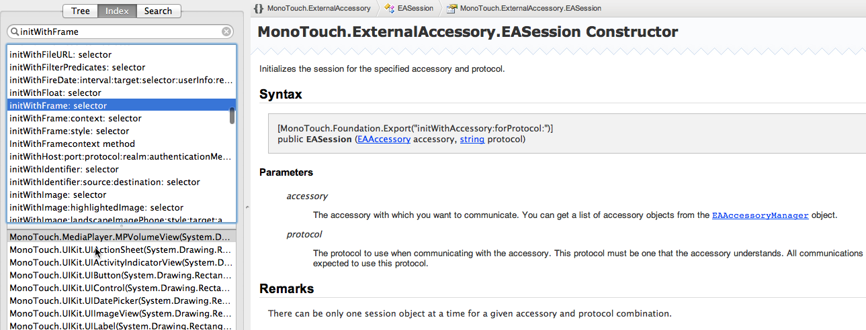This screenshot has width=866, height=330.
Task: Go to EASession breadcrumb item
Action: (415, 9)
